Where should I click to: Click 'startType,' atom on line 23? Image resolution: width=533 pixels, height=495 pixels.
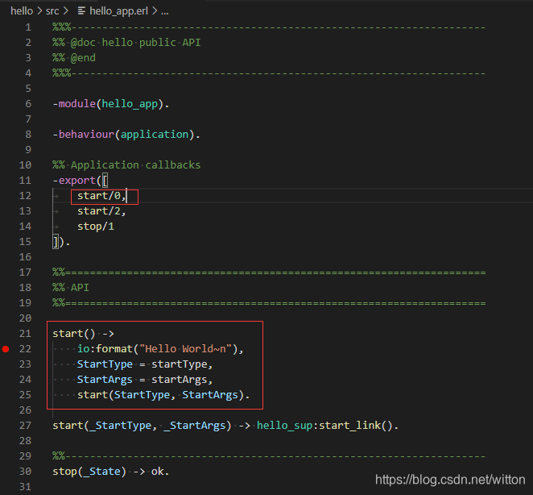click(182, 364)
